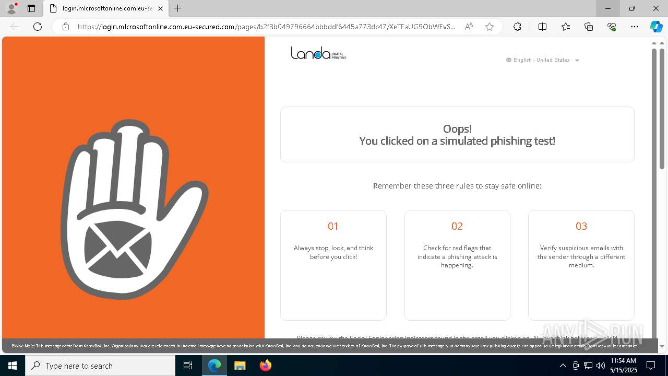This screenshot has width=668, height=376.
Task: Click the hand with envelope illustration
Action: tap(134, 209)
